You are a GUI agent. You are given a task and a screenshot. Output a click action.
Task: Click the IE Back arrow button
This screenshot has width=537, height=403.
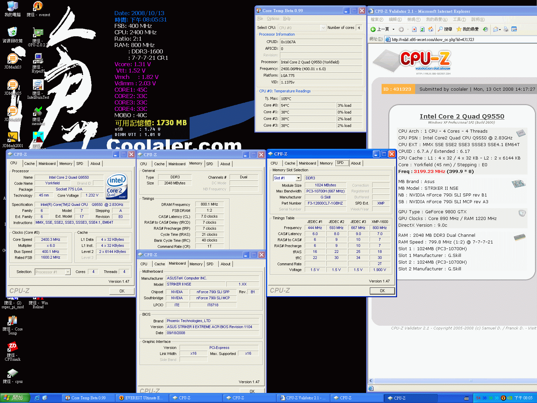pyautogui.click(x=380, y=29)
